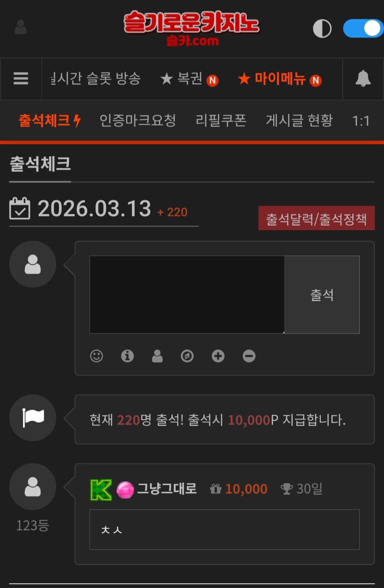This screenshot has width=384, height=588.
Task: Click the info circle icon under the comment box
Action: point(127,356)
